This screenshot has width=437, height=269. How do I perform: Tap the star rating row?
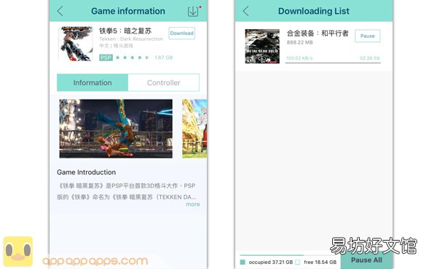click(133, 57)
